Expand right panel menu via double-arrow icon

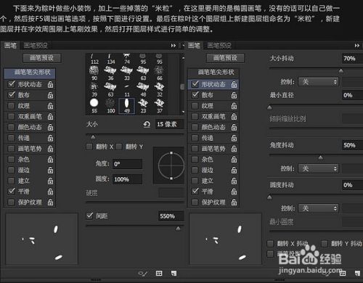(x=357, y=46)
